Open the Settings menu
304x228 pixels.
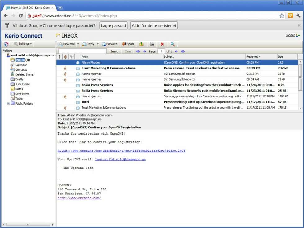23,44
